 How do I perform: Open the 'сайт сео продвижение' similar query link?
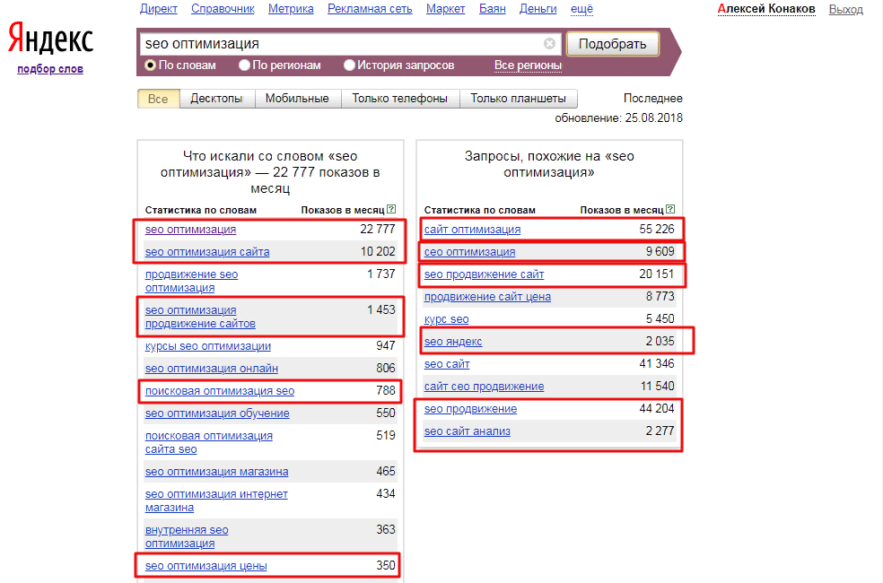(x=484, y=387)
